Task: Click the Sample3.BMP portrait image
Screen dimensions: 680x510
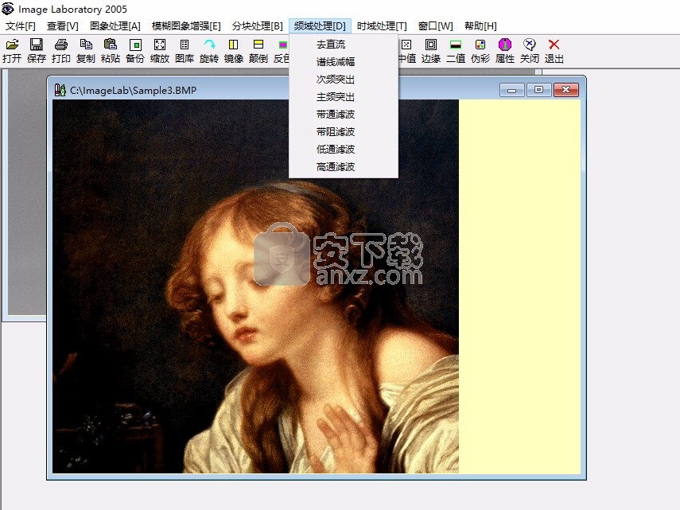Action: click(255, 286)
